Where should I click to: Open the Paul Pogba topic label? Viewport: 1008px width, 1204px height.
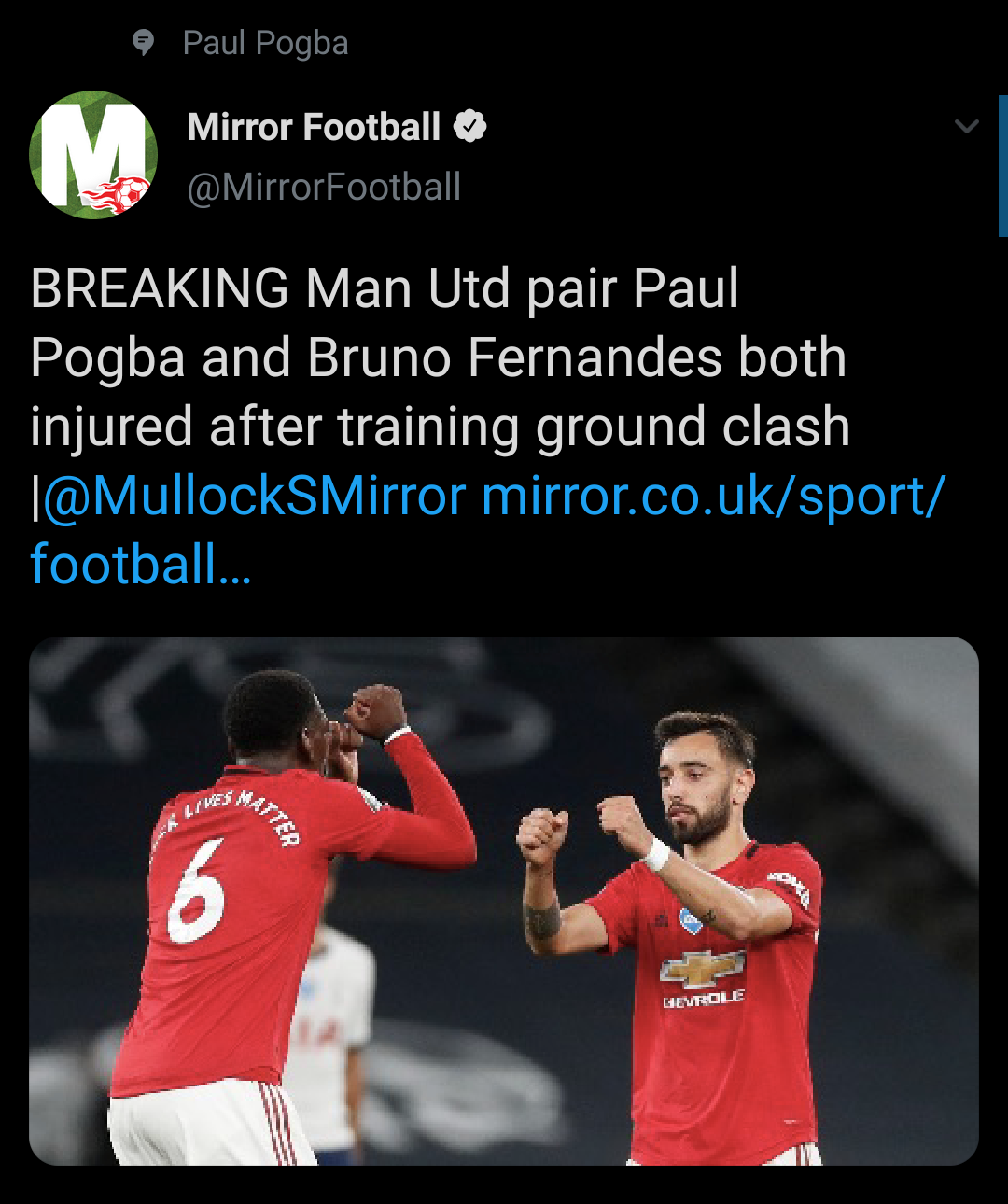(265, 43)
